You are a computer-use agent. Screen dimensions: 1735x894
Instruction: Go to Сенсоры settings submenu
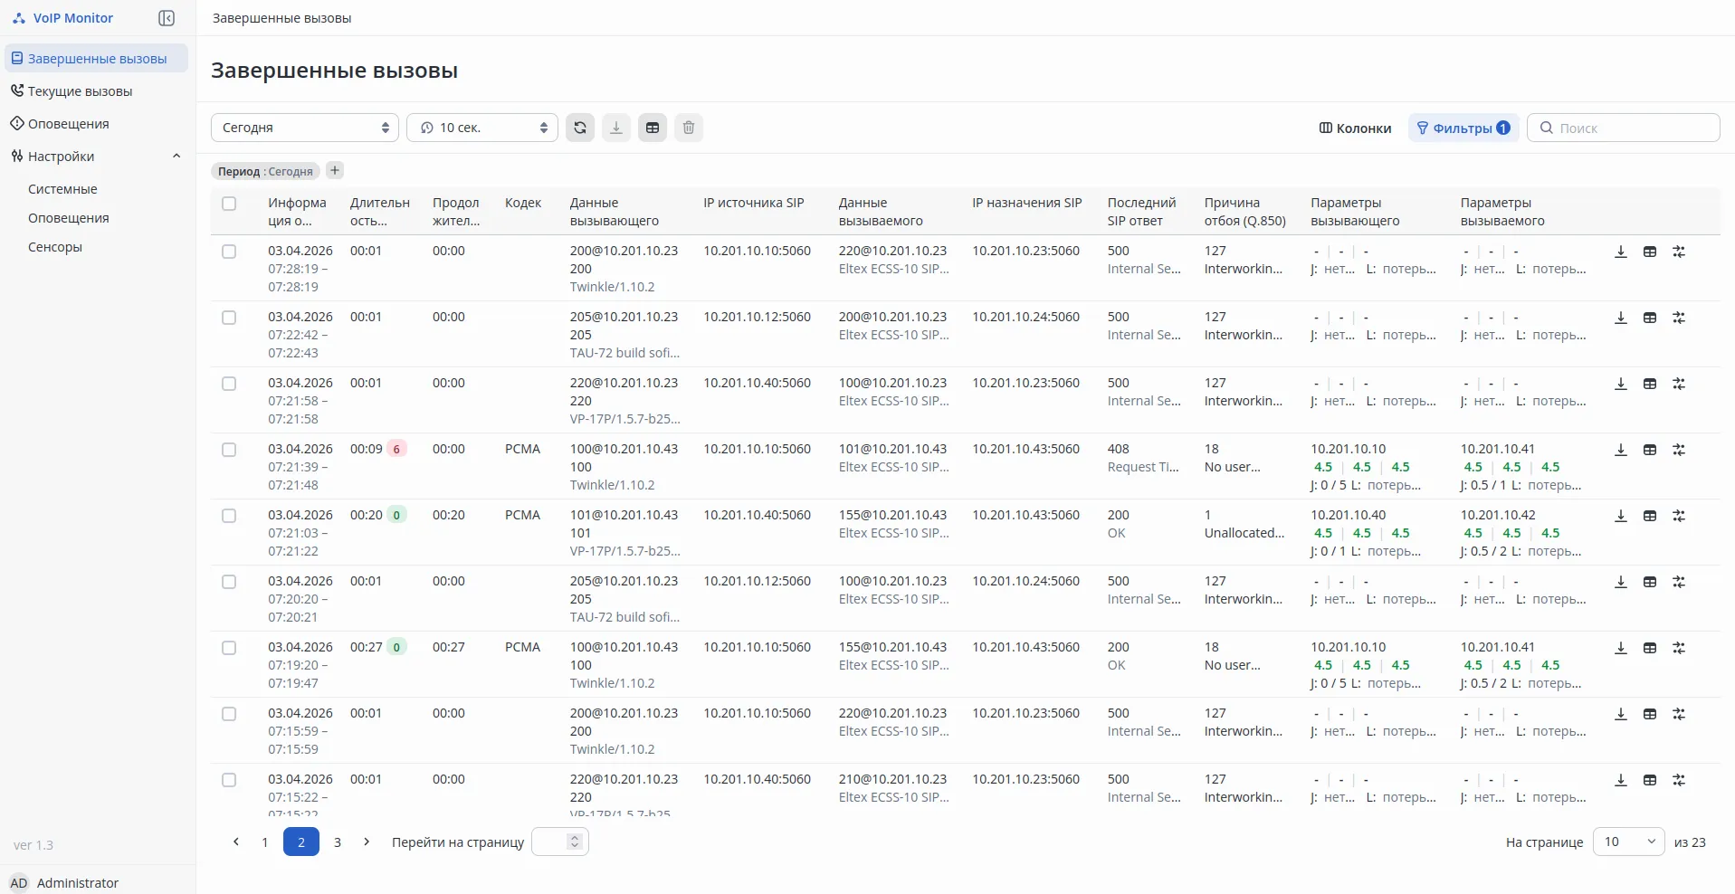click(x=55, y=247)
